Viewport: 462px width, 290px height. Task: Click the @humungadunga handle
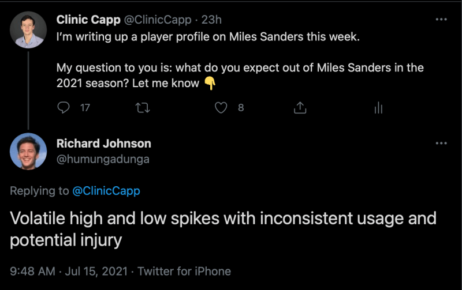[103, 159]
